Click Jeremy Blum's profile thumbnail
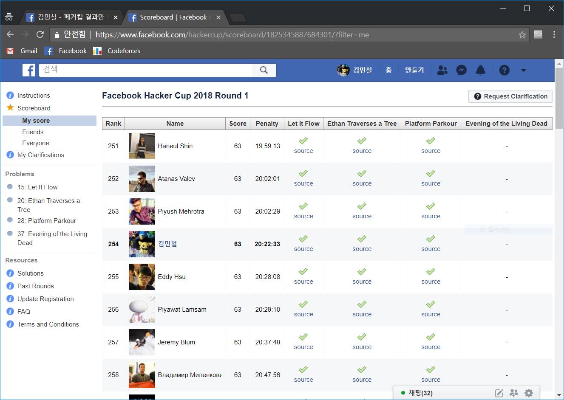 tap(142, 342)
